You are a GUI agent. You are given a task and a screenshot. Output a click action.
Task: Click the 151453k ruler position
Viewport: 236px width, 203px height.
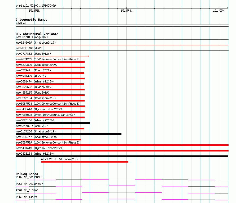point(34,11)
